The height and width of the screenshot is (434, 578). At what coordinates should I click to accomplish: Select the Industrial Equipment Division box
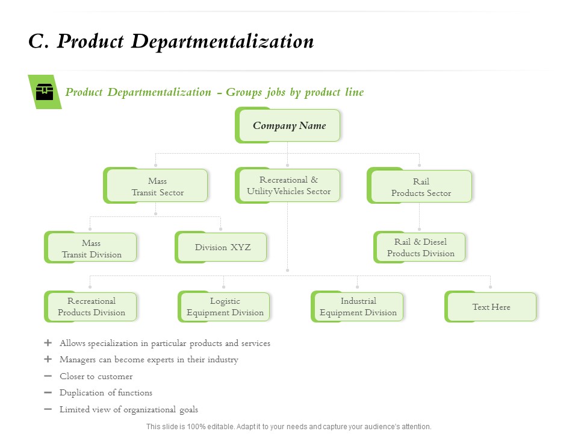point(357,307)
